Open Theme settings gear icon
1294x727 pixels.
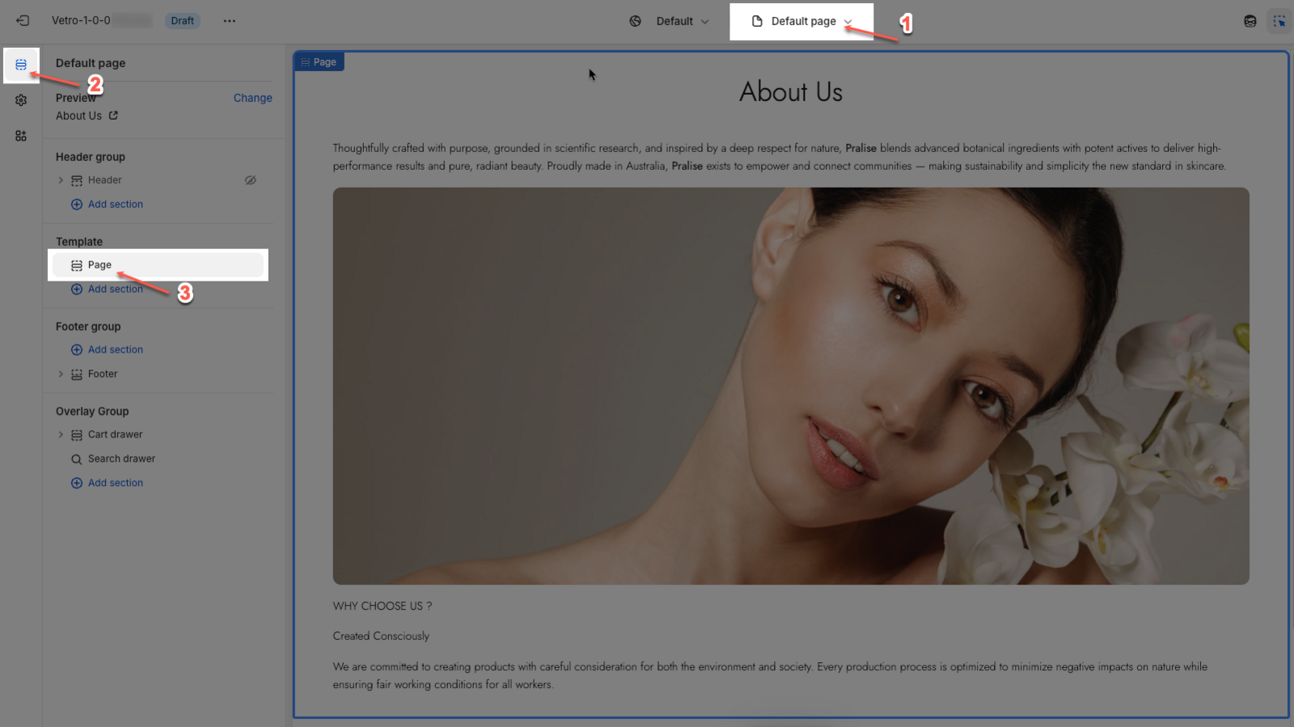[21, 100]
